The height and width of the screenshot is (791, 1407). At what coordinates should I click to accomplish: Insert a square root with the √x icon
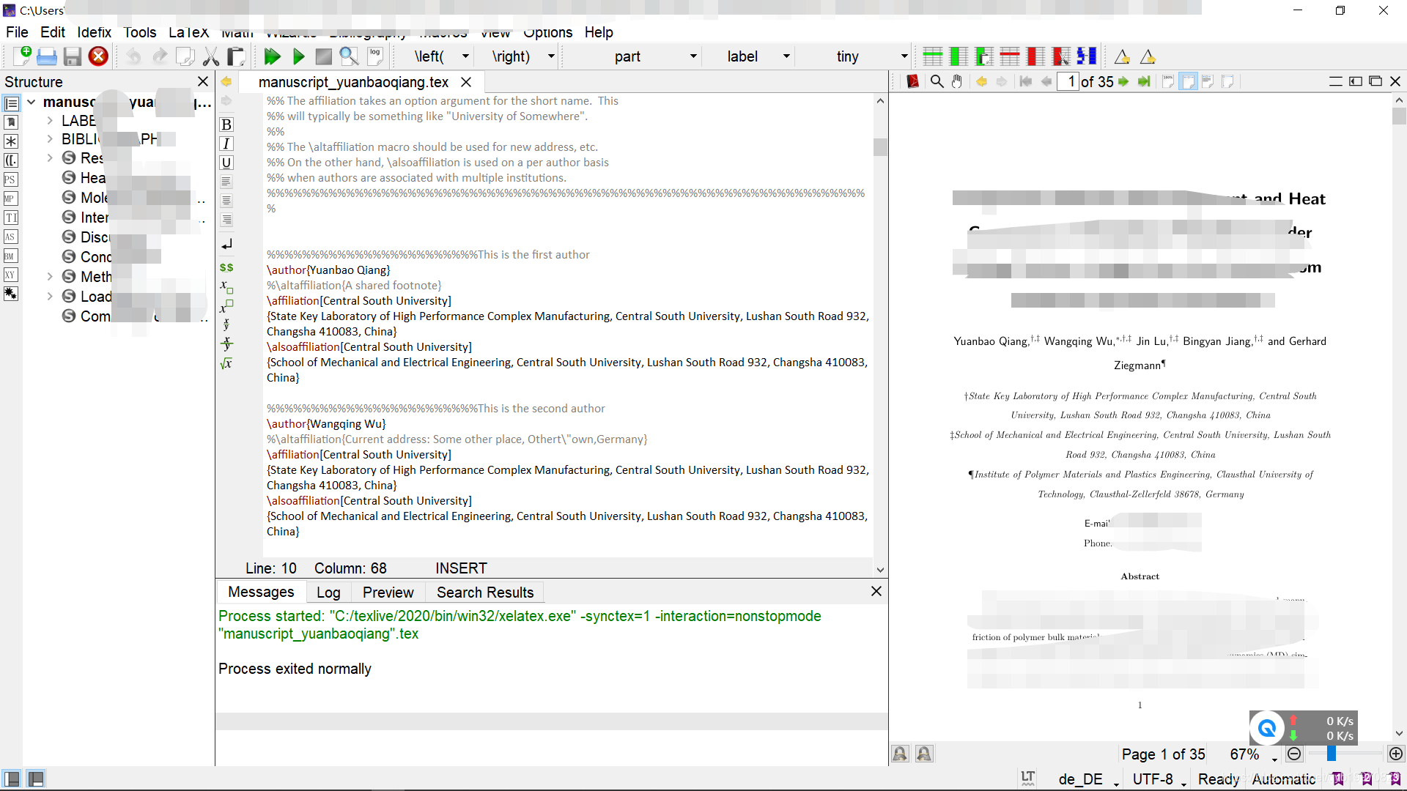coord(226,363)
